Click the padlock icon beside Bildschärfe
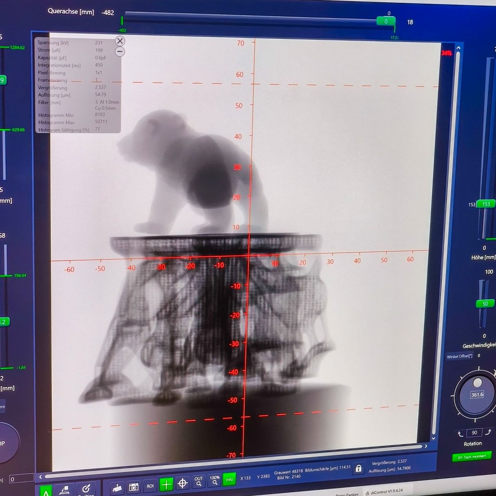This screenshot has width=496, height=496. coord(358,468)
